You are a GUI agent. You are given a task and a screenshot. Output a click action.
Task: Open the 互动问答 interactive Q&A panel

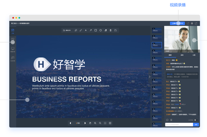[13, 59]
